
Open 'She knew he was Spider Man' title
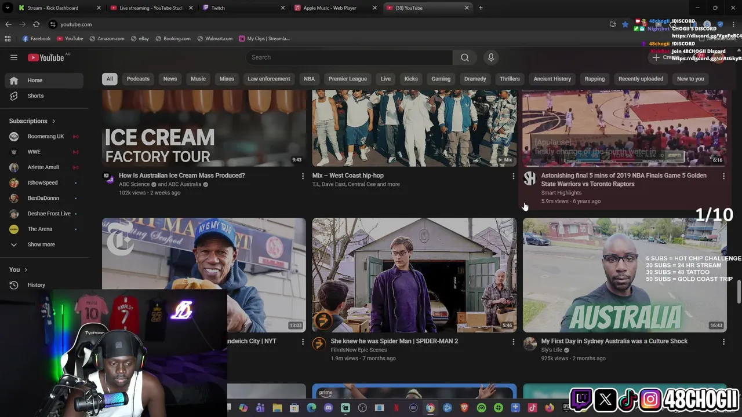point(394,341)
